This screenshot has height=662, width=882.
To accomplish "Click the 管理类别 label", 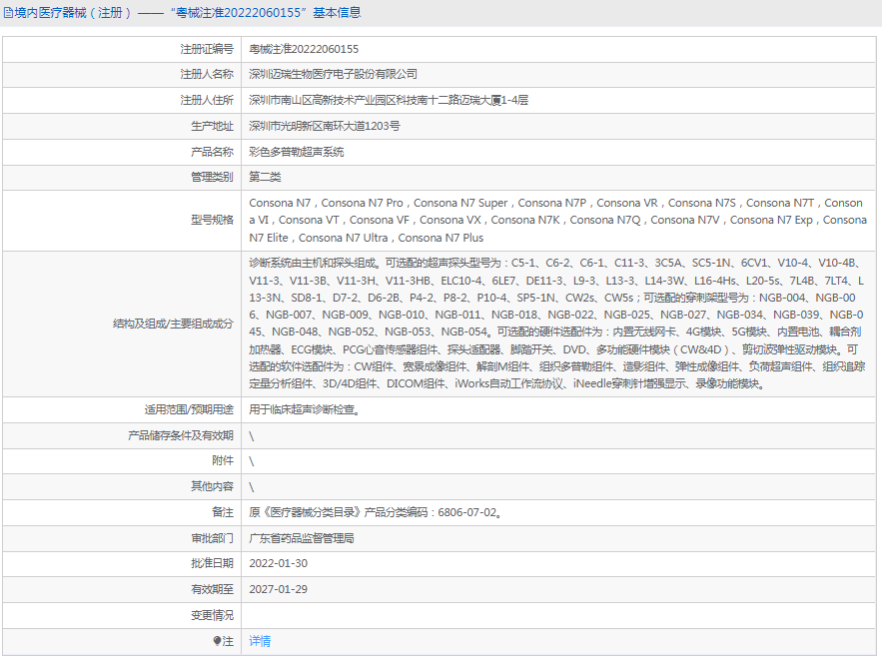I will pos(212,177).
